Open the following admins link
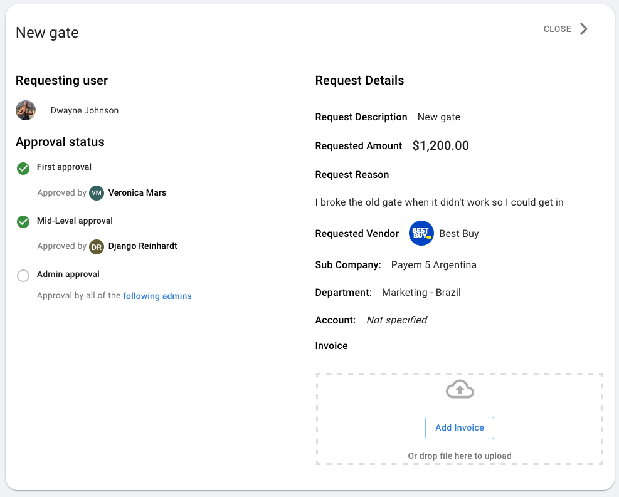Viewport: 619px width, 497px height. [157, 296]
